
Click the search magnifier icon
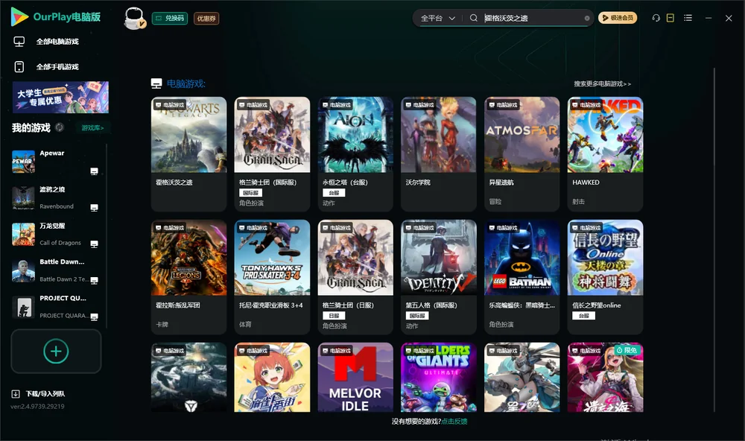(x=473, y=18)
